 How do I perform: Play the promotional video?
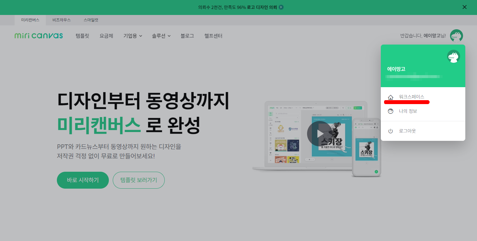coord(319,133)
